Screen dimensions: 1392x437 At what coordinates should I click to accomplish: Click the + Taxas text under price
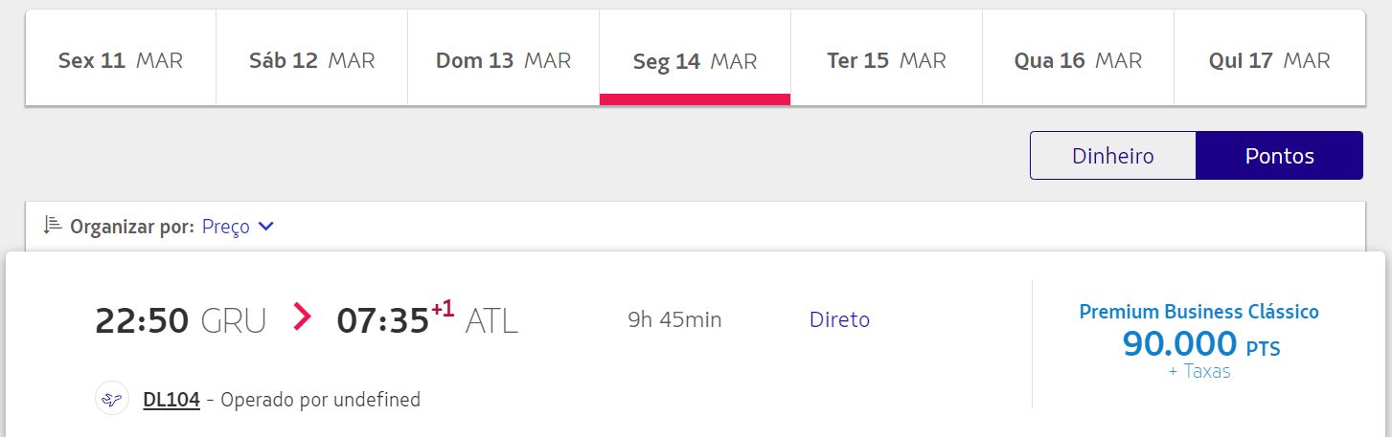(x=1199, y=372)
